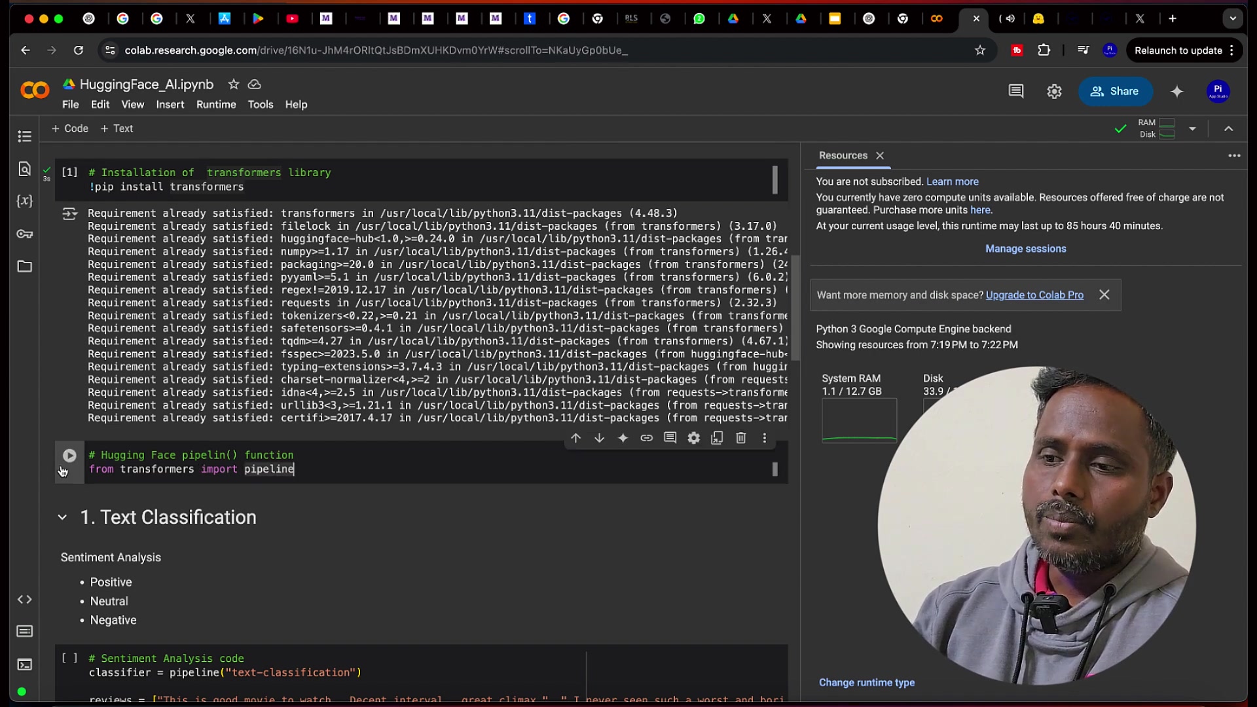
Task: Open the terminal icon in sidebar
Action: click(24, 664)
